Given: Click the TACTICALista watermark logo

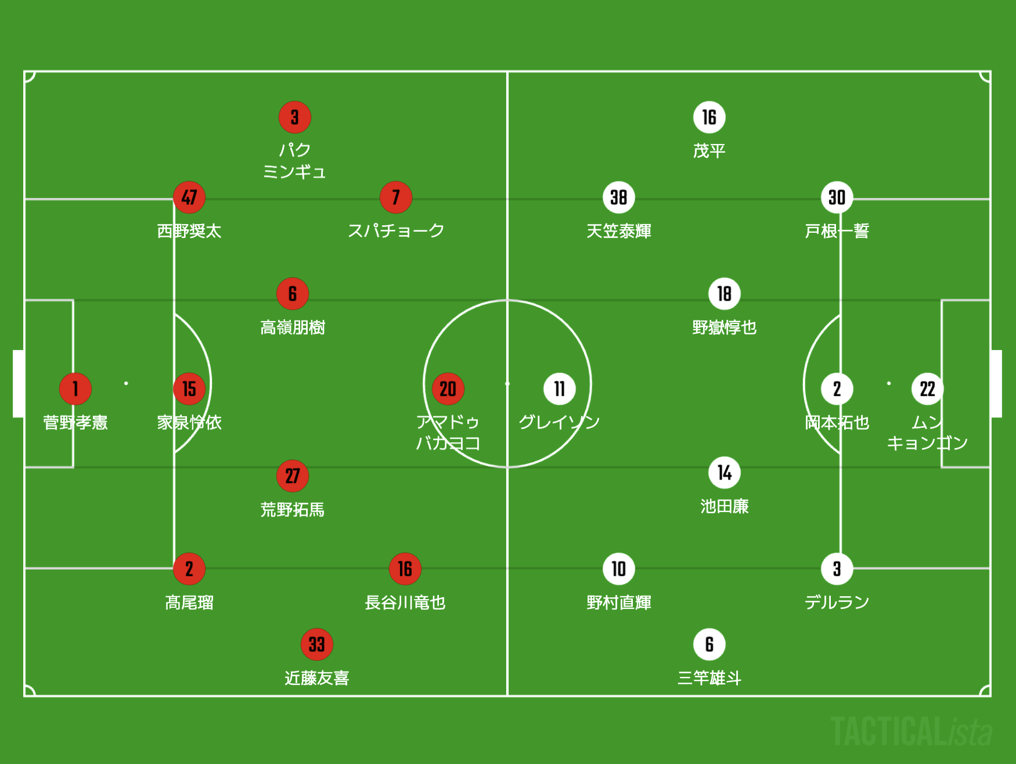Looking at the screenshot, I should pos(910,731).
